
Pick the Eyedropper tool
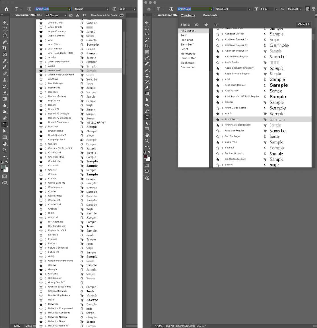pyautogui.click(x=5, y=61)
